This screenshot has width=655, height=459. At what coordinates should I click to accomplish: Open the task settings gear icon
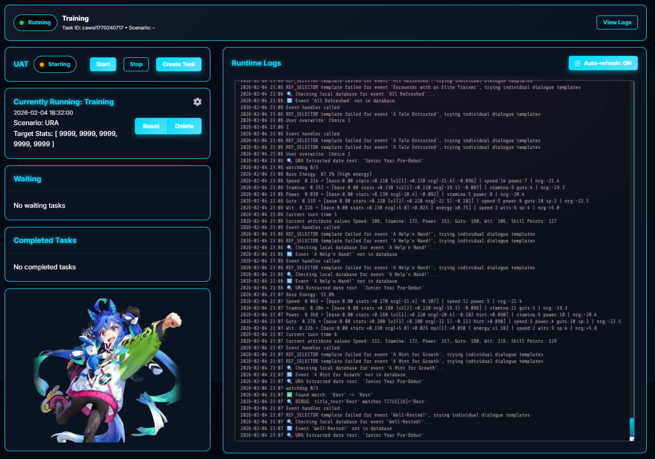point(197,102)
